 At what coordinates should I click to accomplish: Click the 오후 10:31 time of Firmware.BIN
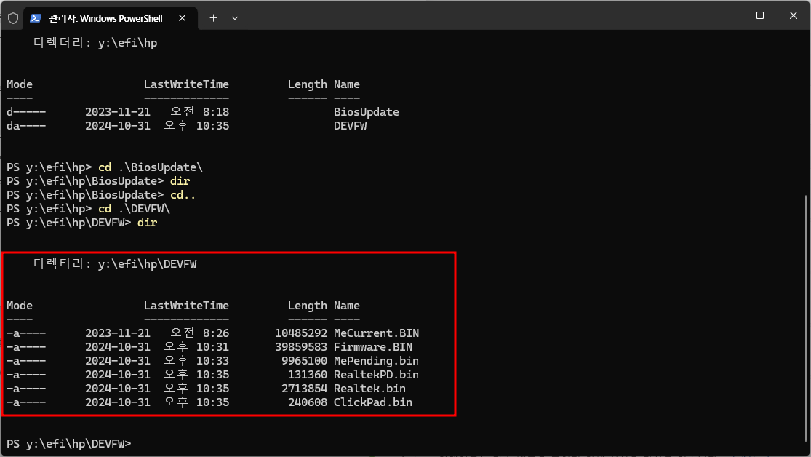tap(196, 347)
